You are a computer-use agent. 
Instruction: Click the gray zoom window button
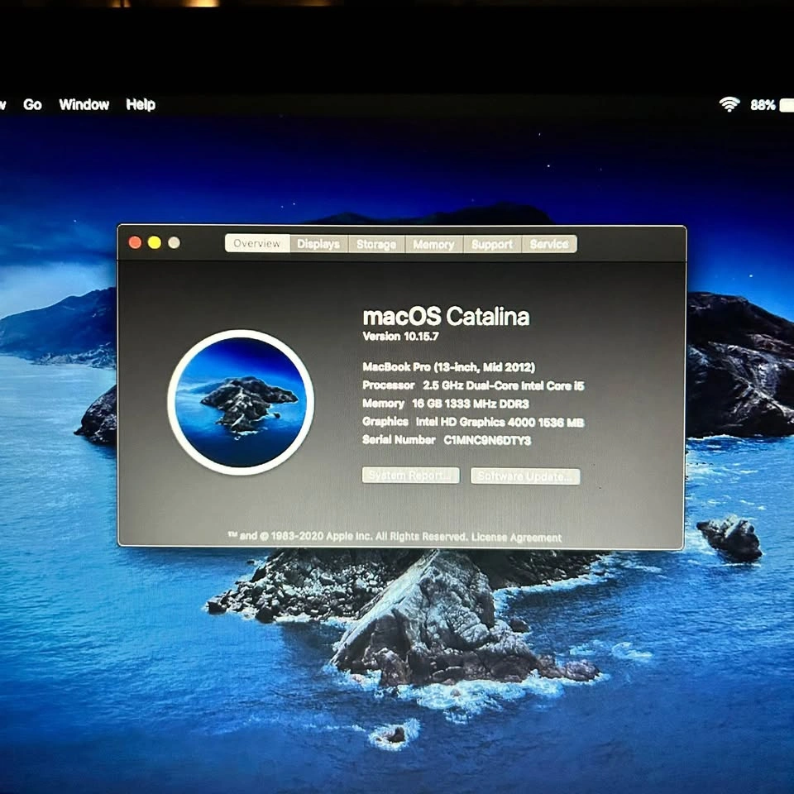pos(174,242)
